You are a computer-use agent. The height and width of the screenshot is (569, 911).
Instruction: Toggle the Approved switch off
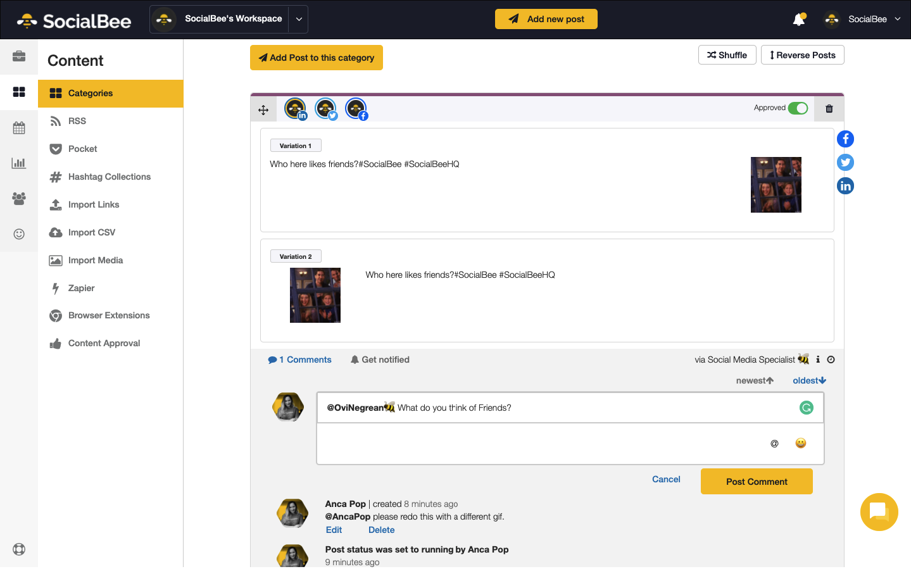tap(798, 108)
